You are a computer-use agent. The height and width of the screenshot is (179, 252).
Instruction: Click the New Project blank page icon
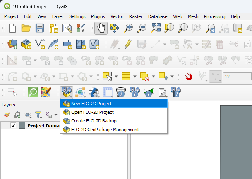point(12,28)
